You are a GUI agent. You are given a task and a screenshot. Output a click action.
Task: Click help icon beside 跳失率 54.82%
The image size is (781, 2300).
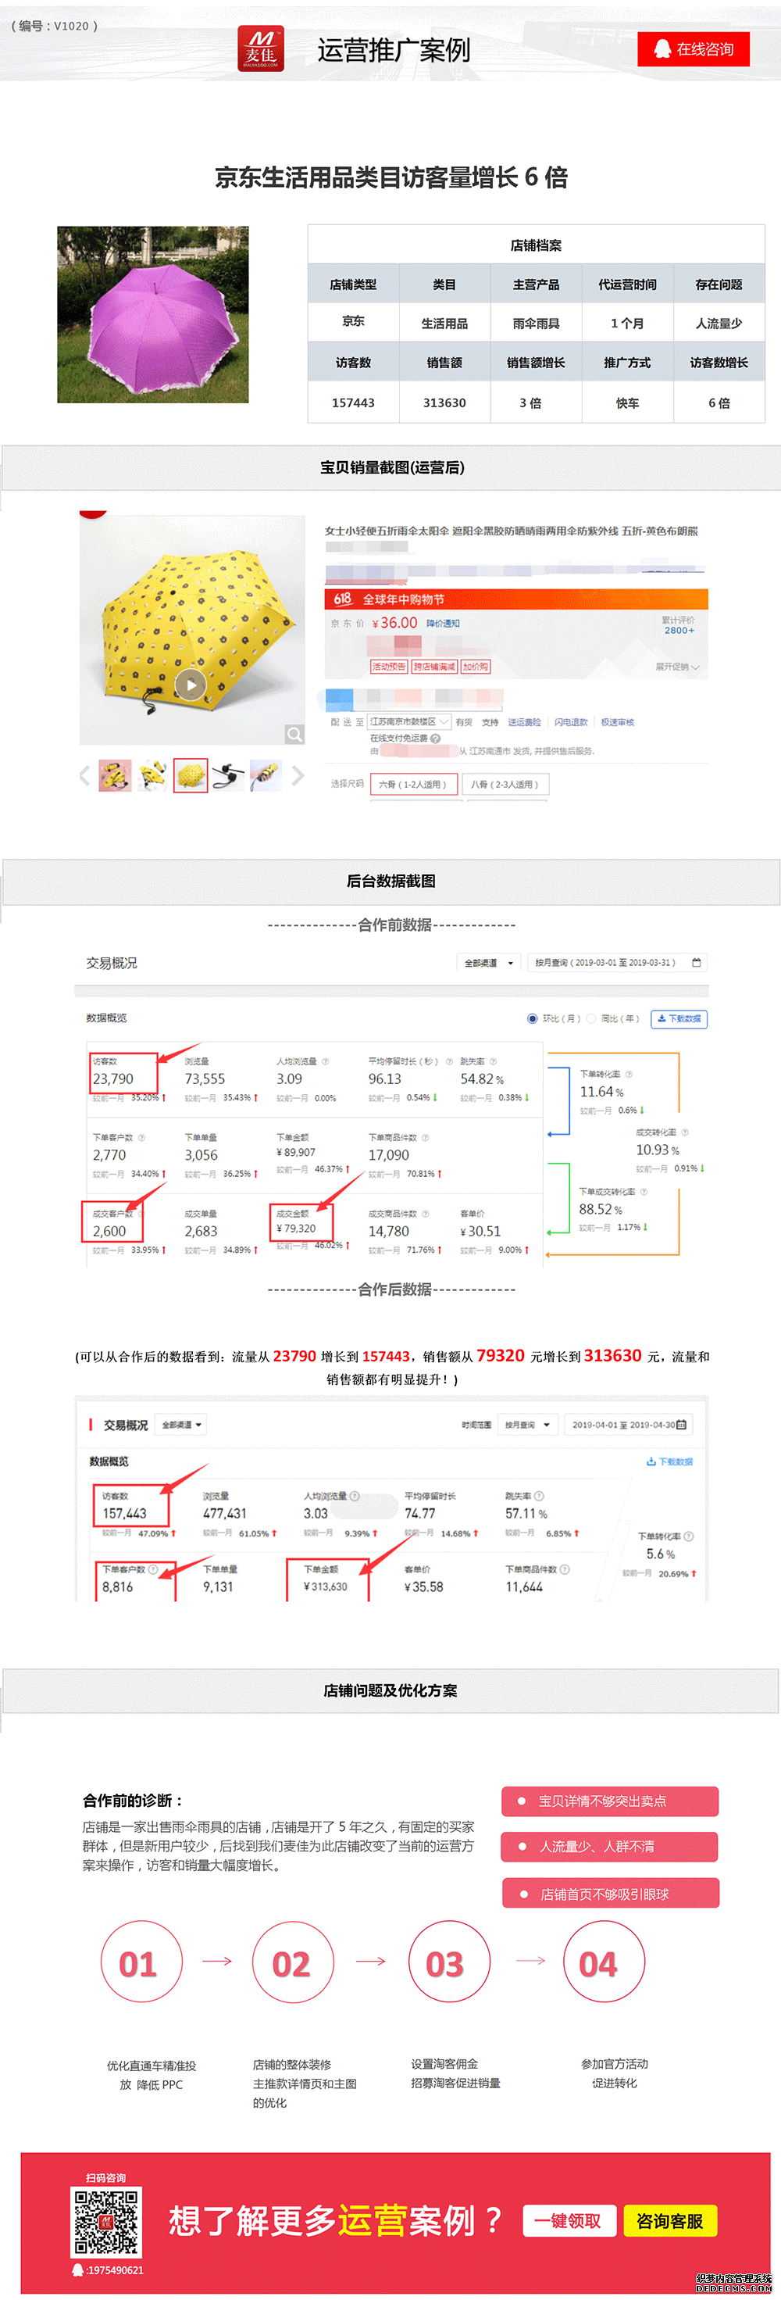[493, 1061]
